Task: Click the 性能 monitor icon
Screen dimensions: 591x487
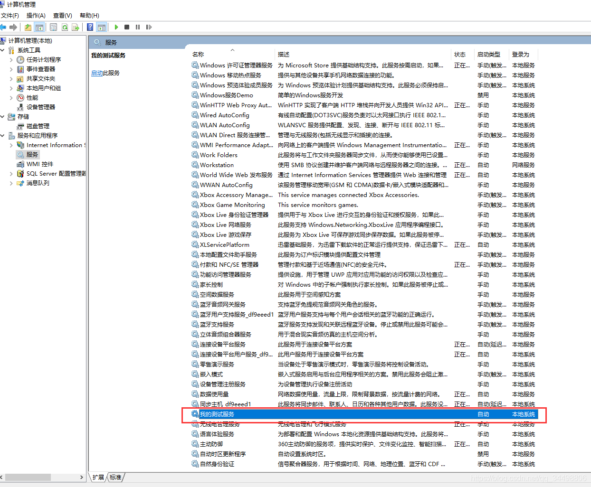Action: [x=20, y=98]
